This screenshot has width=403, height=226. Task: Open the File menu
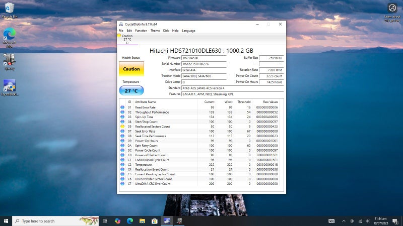(x=121, y=31)
